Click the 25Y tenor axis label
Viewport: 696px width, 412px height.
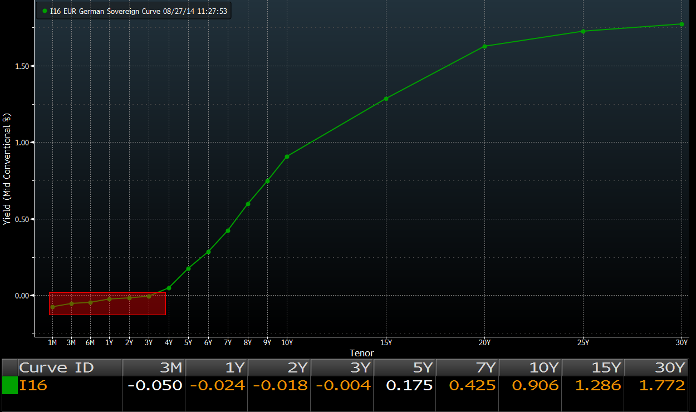click(x=583, y=342)
